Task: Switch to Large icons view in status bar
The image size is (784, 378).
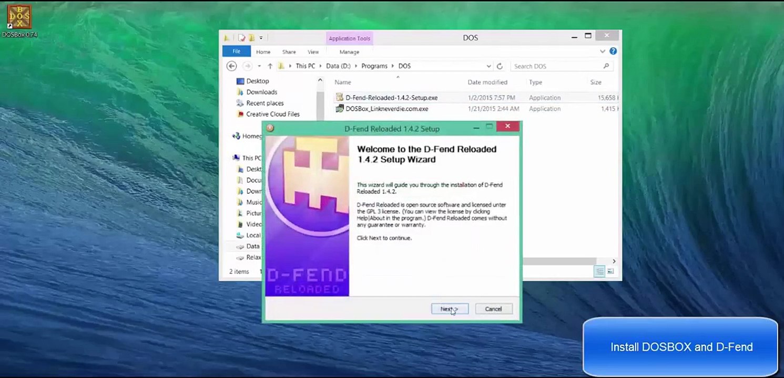Action: [610, 271]
